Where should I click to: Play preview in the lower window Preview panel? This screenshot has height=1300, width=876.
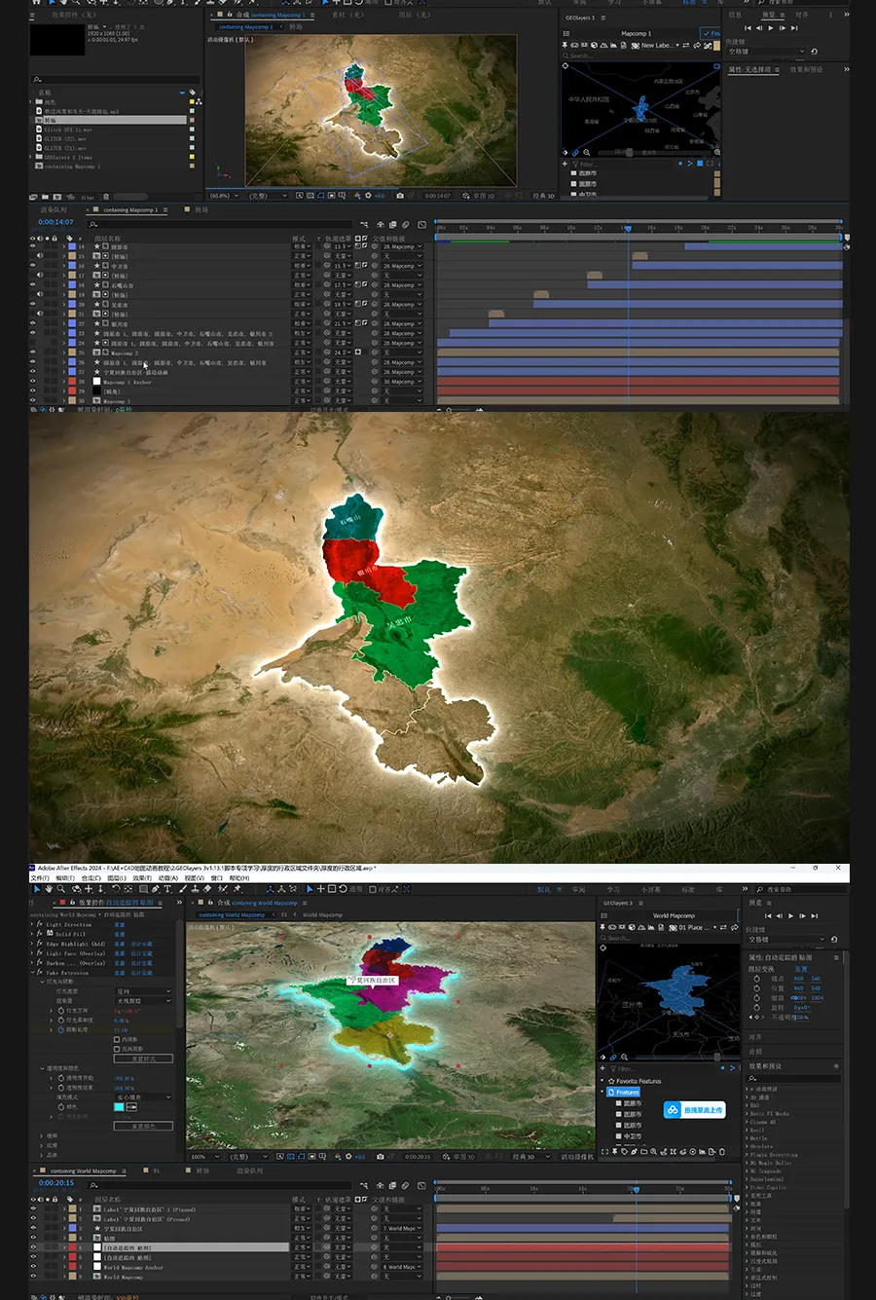coord(790,915)
